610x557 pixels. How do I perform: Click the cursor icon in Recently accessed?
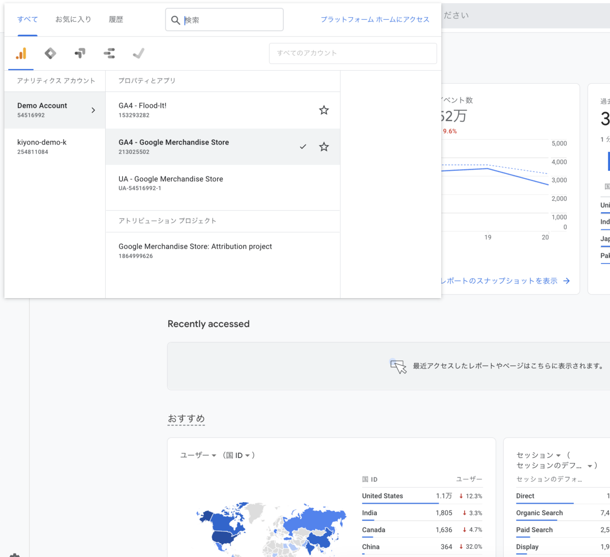tap(398, 366)
